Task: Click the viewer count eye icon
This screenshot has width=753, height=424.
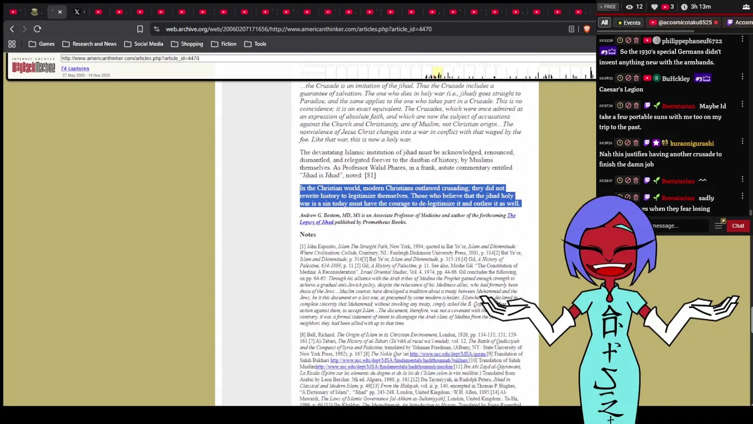Action: tap(629, 6)
